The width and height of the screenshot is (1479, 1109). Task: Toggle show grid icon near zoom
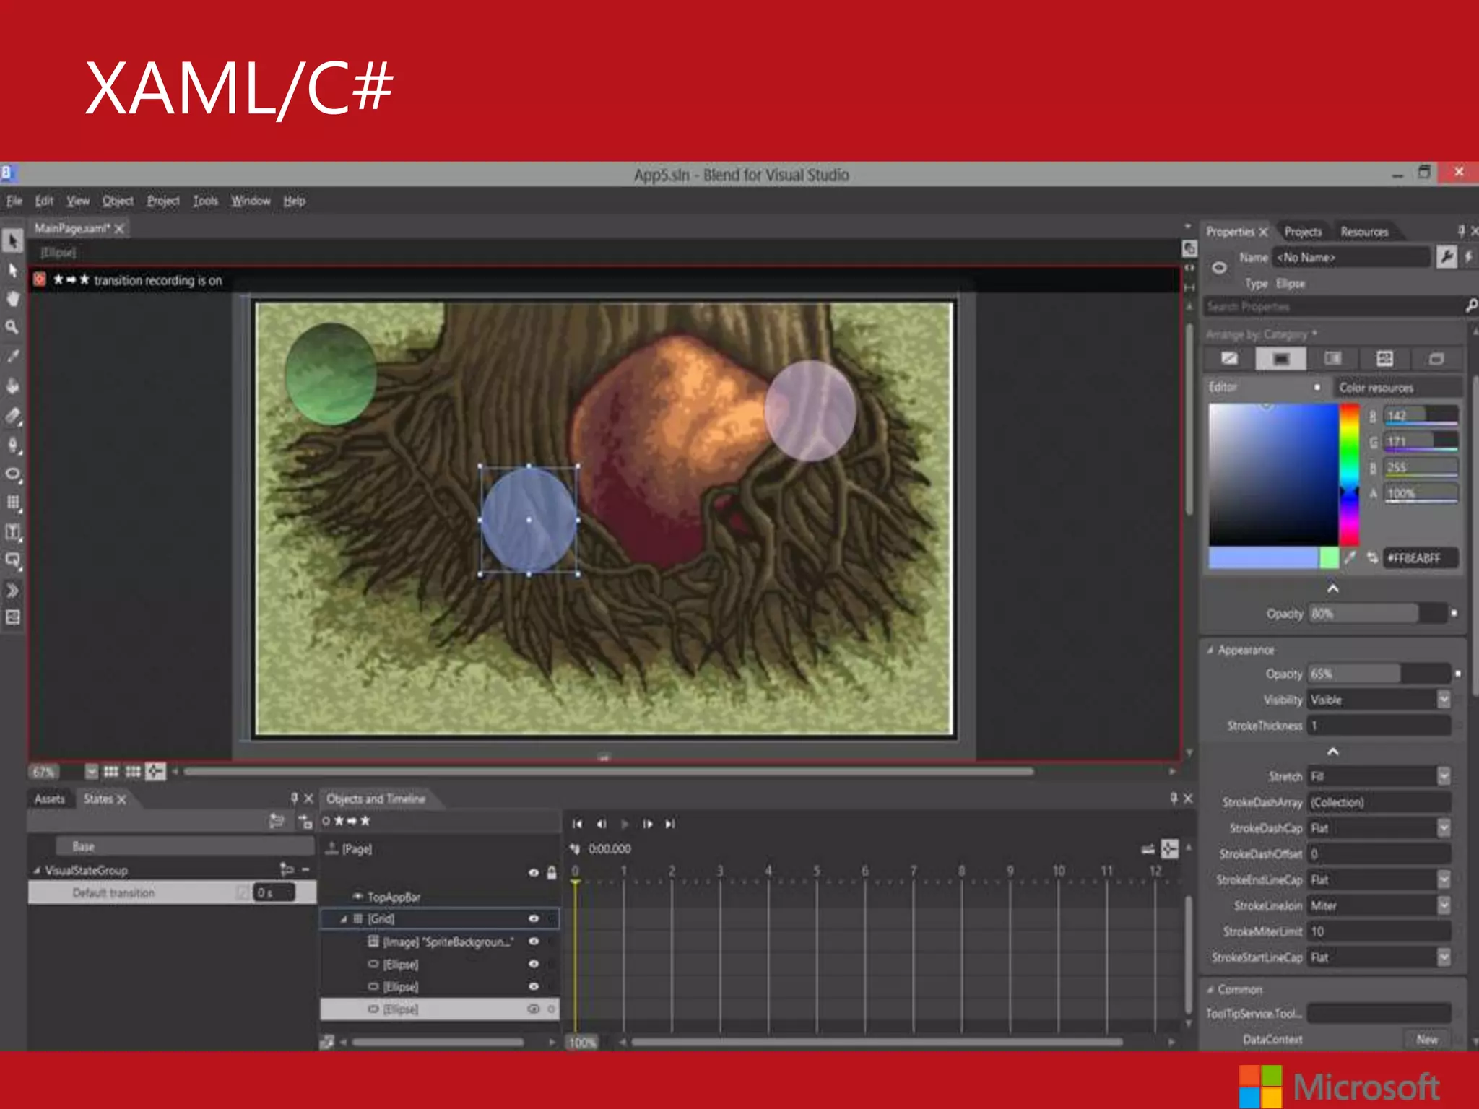pyautogui.click(x=110, y=772)
